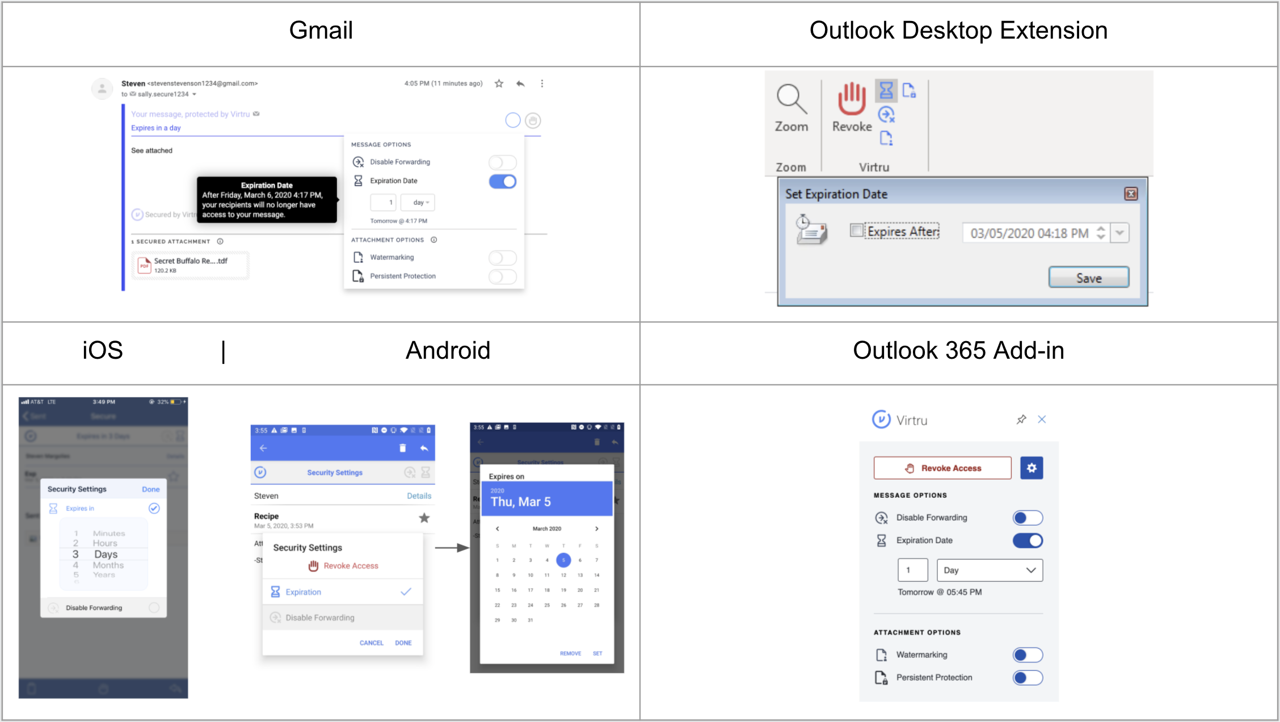This screenshot has width=1280, height=722.
Task: Tap year 2020 in date picker header
Action: point(497,490)
